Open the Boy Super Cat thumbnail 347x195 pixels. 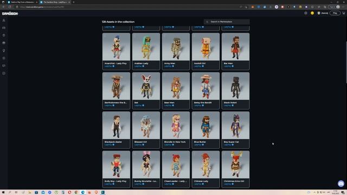[235, 125]
